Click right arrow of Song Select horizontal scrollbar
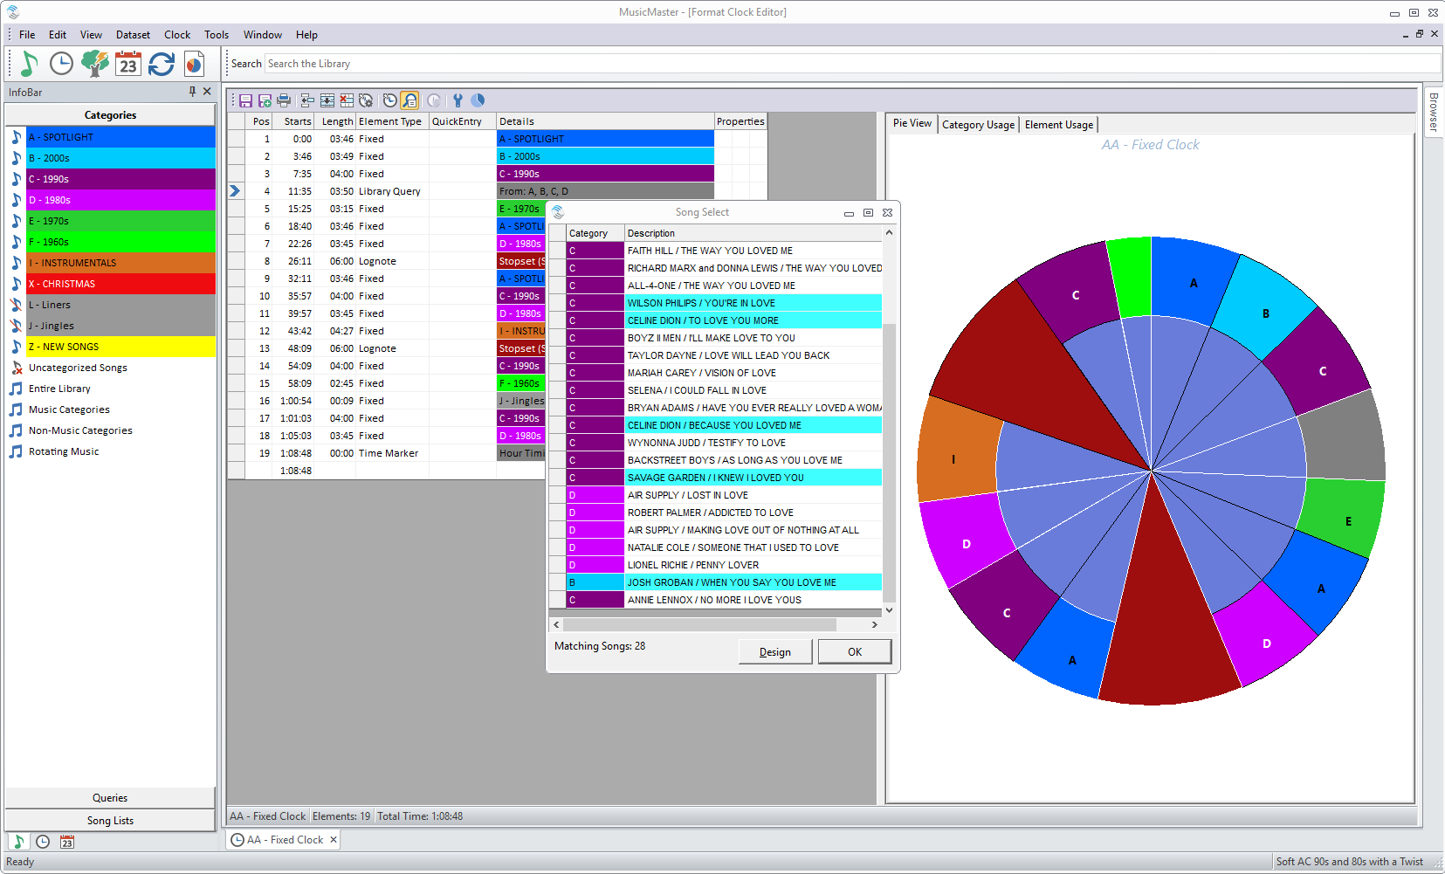The width and height of the screenshot is (1445, 874). click(x=874, y=625)
